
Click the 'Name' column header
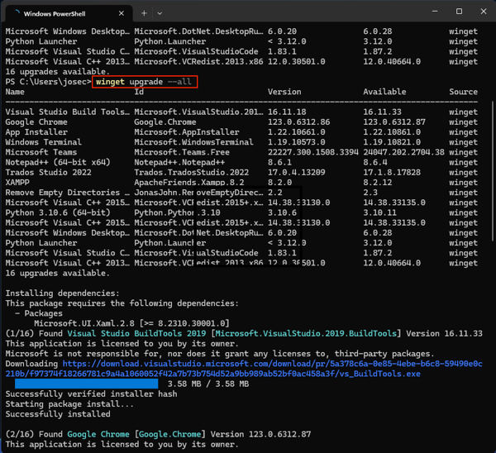coord(15,92)
